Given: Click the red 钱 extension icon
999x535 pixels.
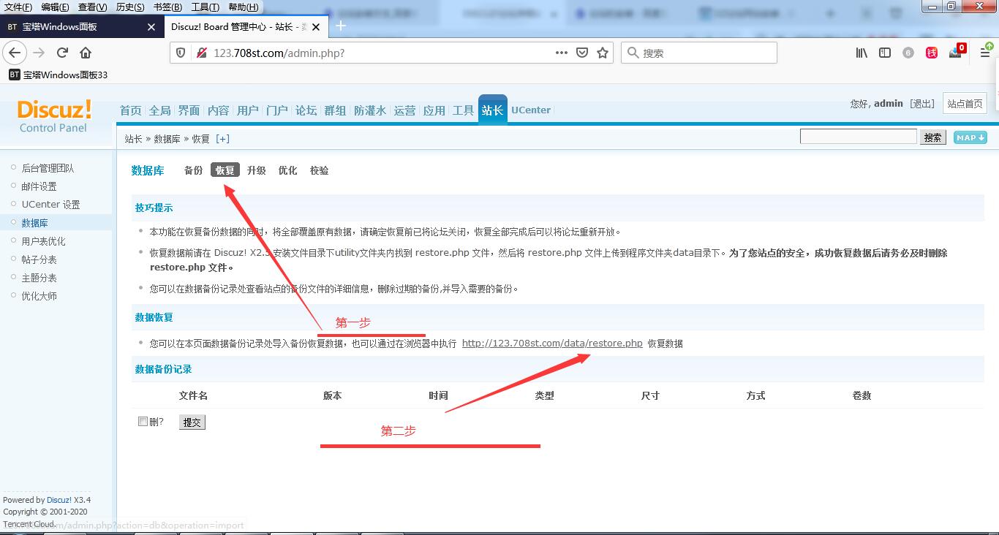Looking at the screenshot, I should (x=932, y=53).
